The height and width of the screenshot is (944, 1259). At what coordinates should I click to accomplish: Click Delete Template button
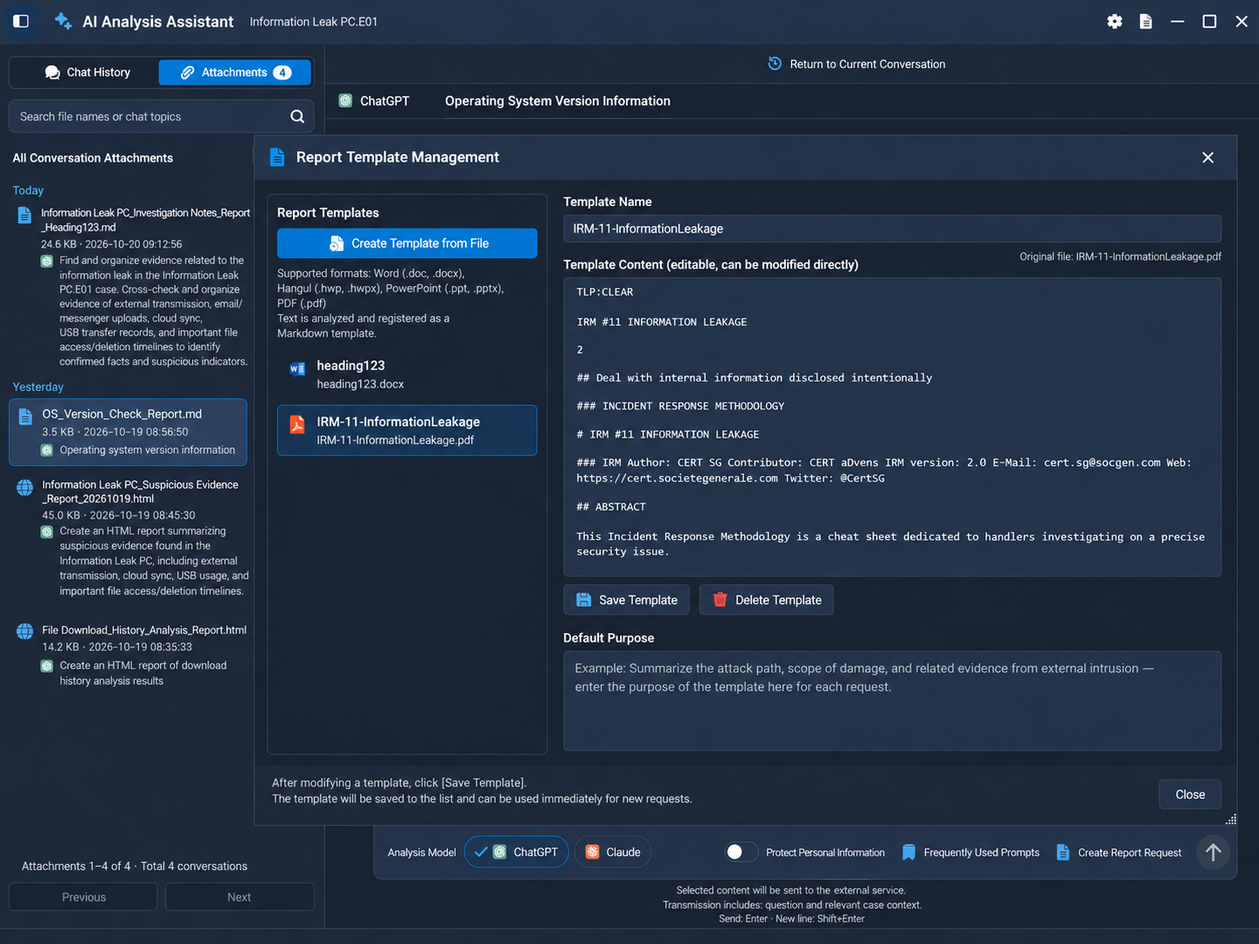(x=766, y=600)
